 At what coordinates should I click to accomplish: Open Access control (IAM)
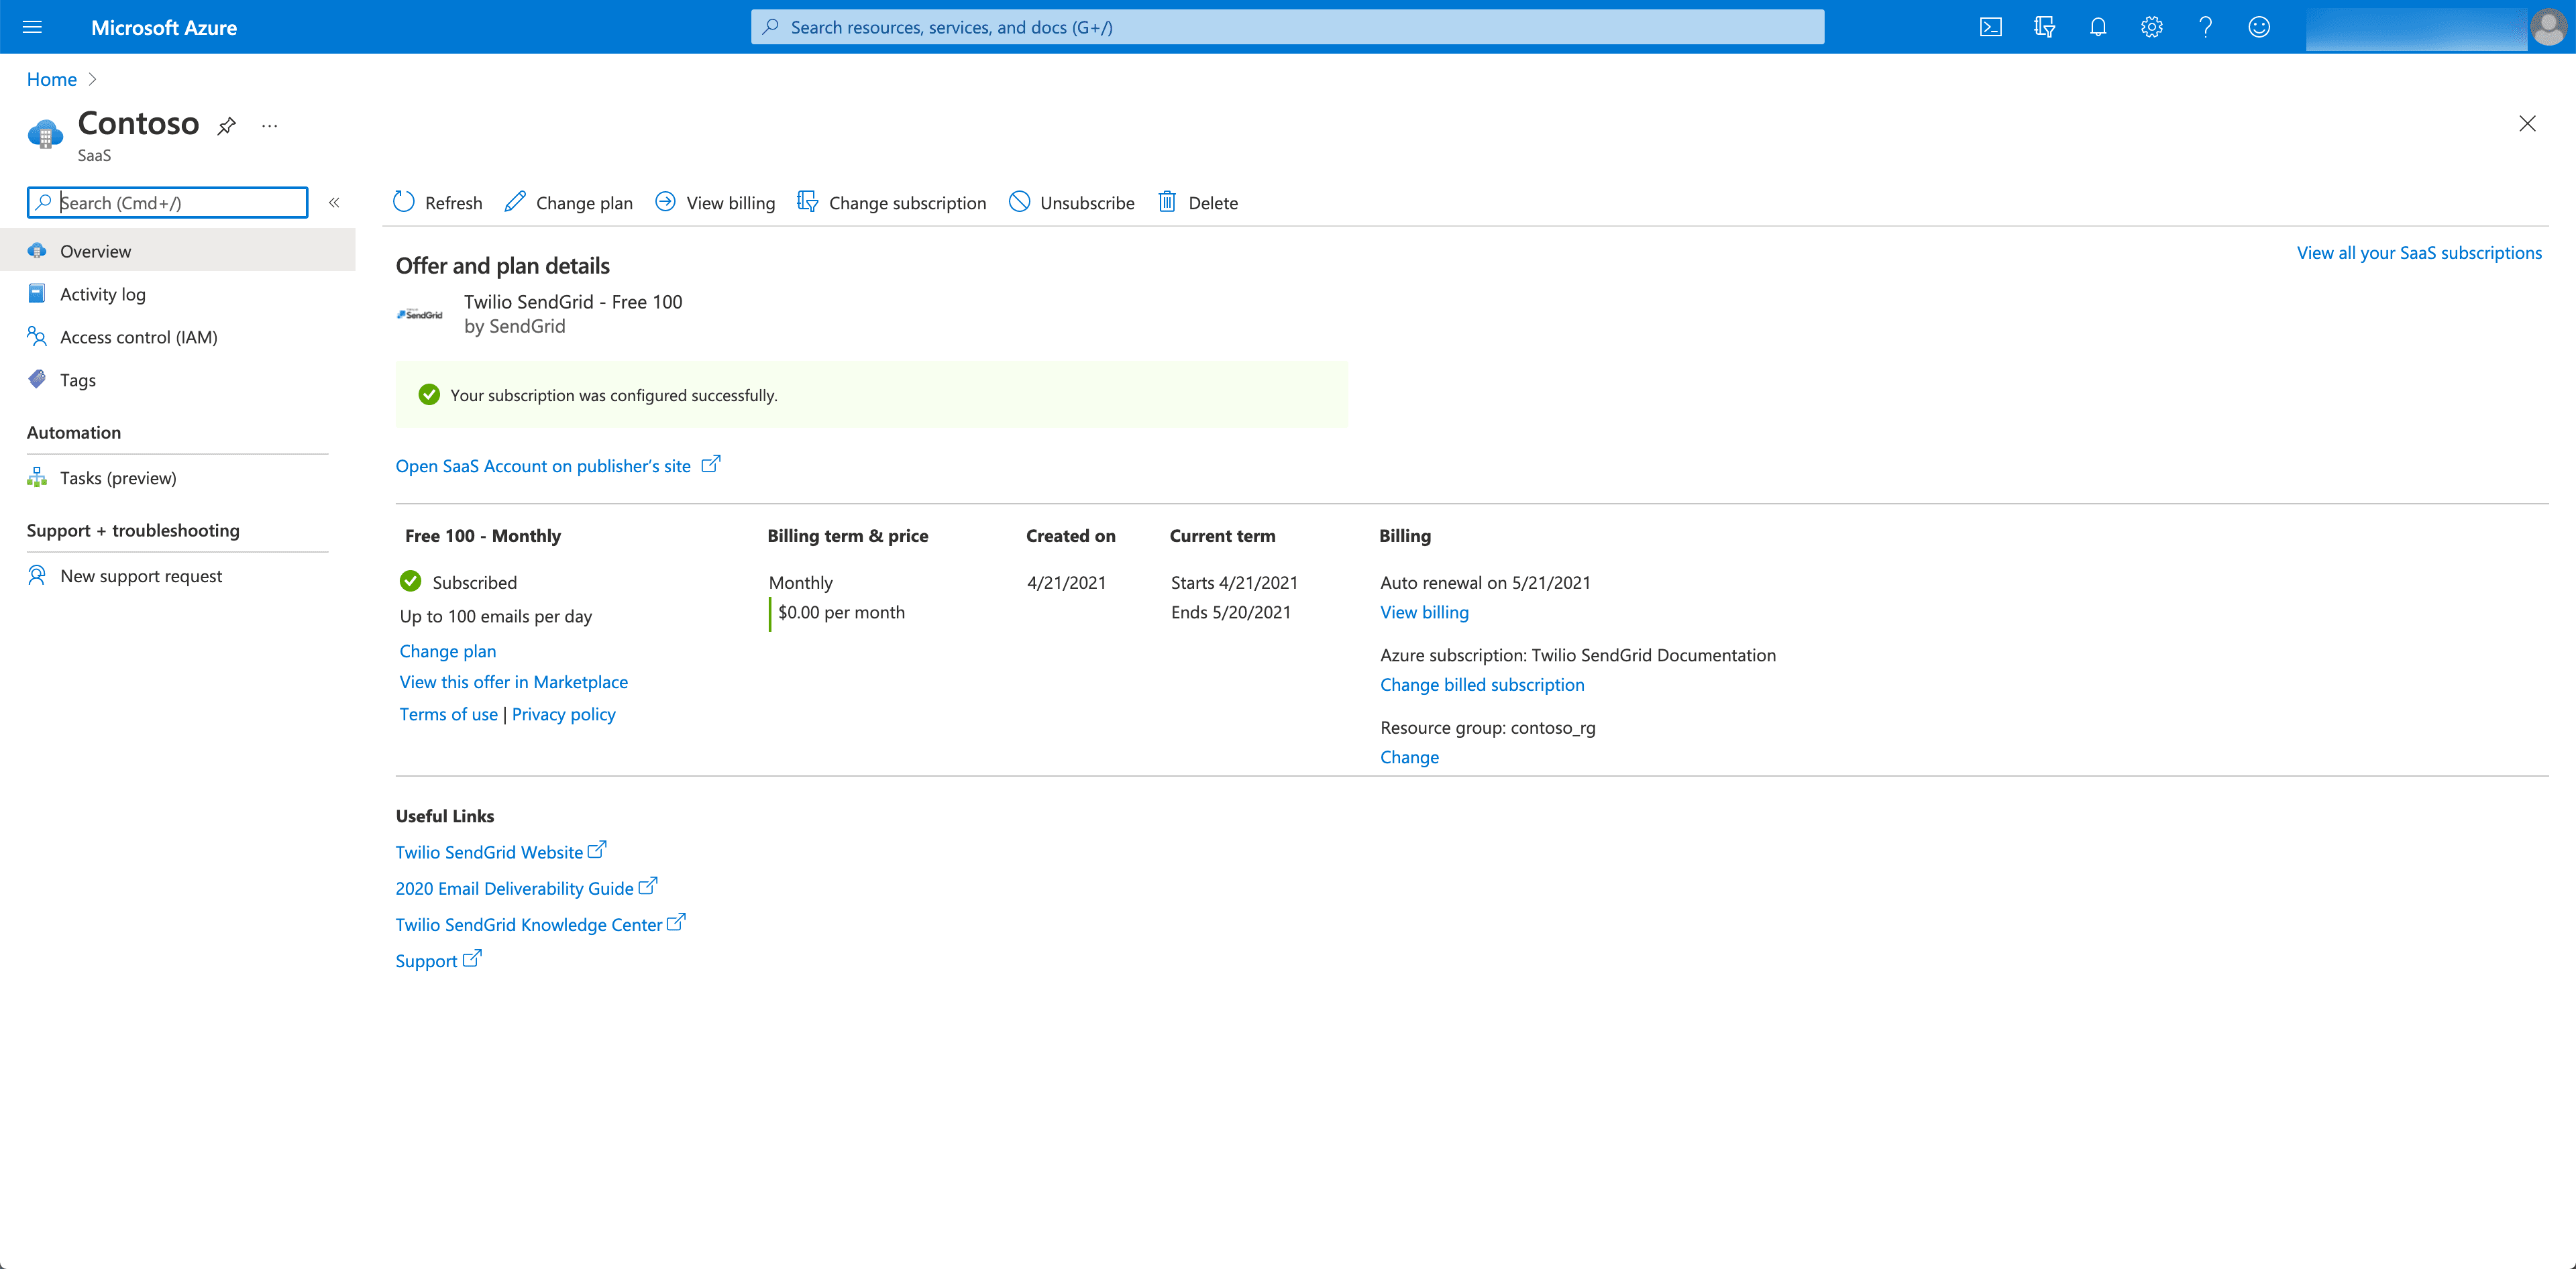(138, 337)
